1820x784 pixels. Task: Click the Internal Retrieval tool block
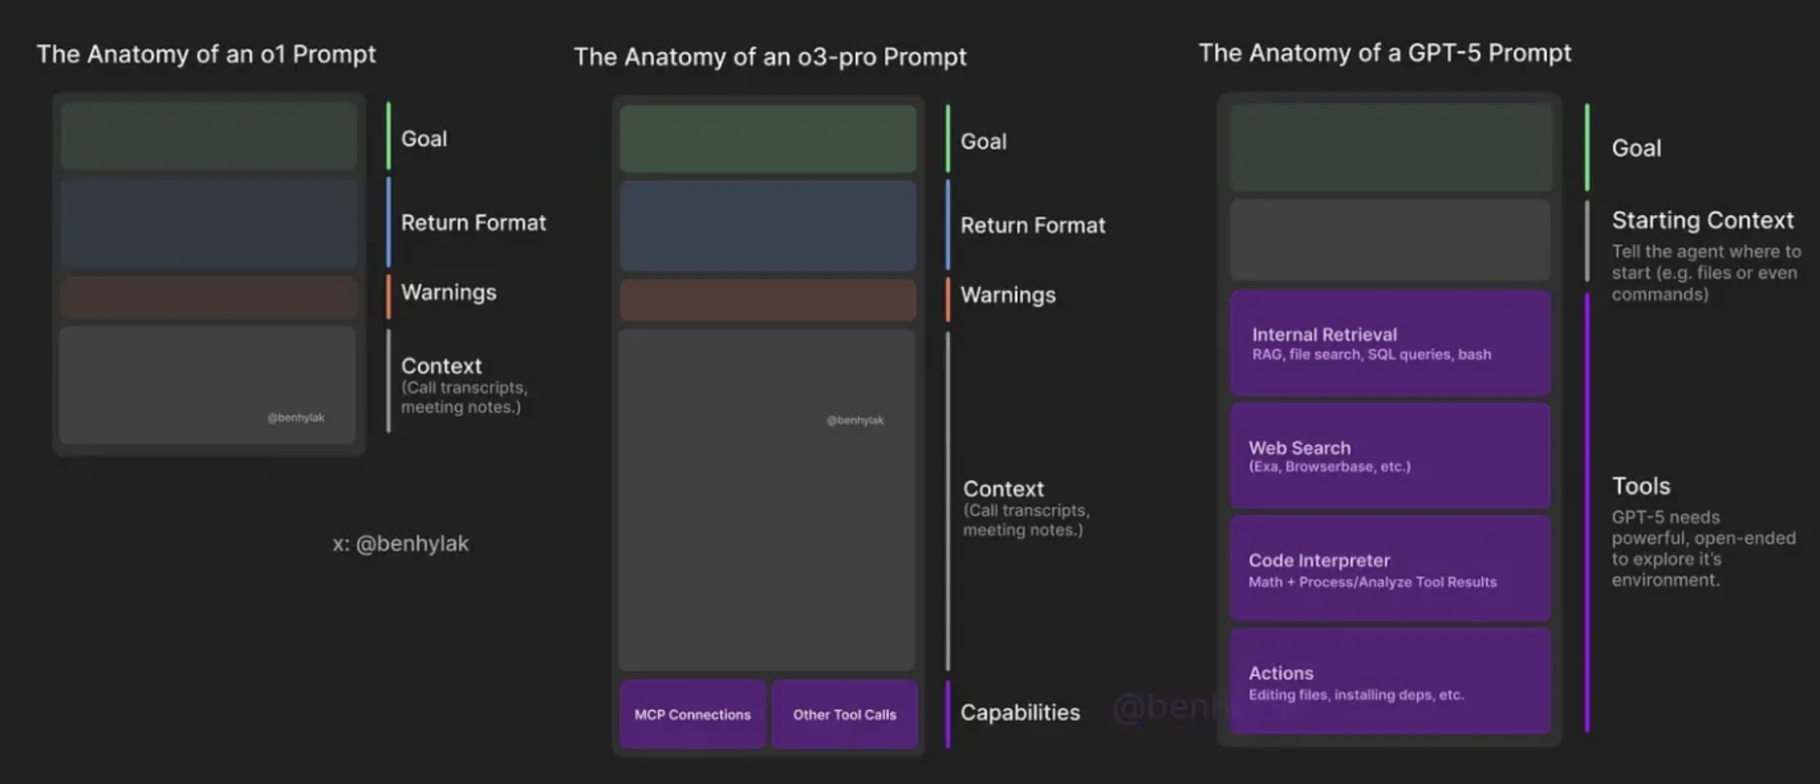[1389, 343]
